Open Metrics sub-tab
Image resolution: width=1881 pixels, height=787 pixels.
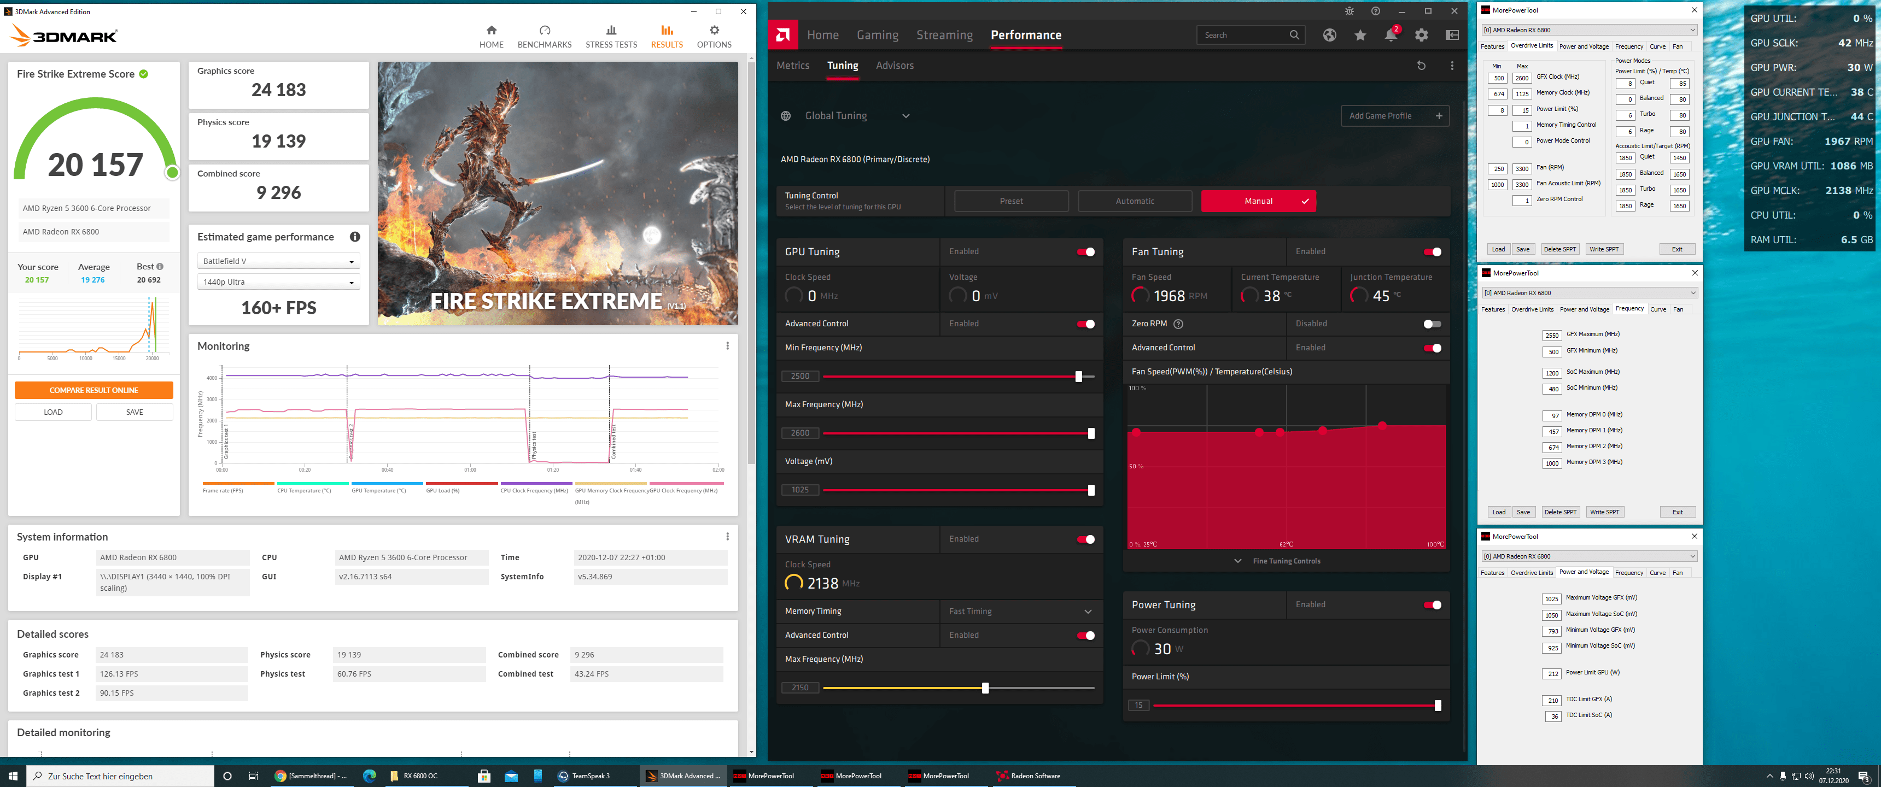click(792, 66)
